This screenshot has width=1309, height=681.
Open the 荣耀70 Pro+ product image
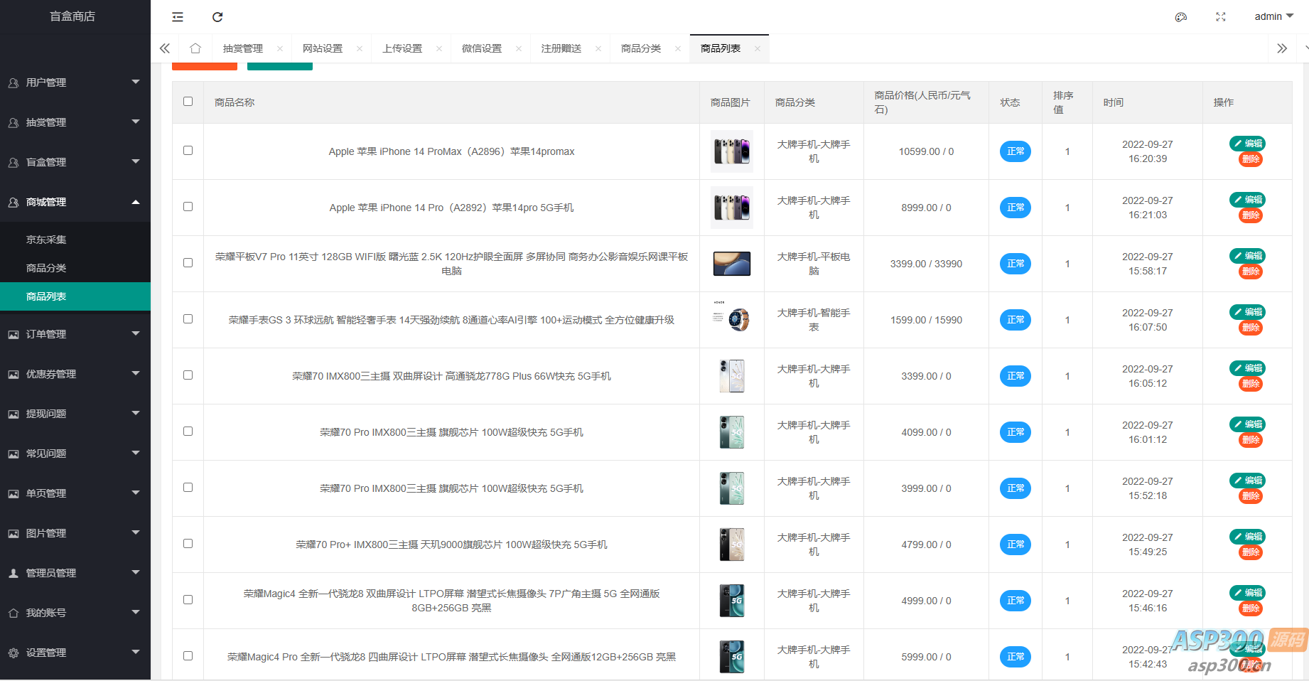tap(732, 545)
